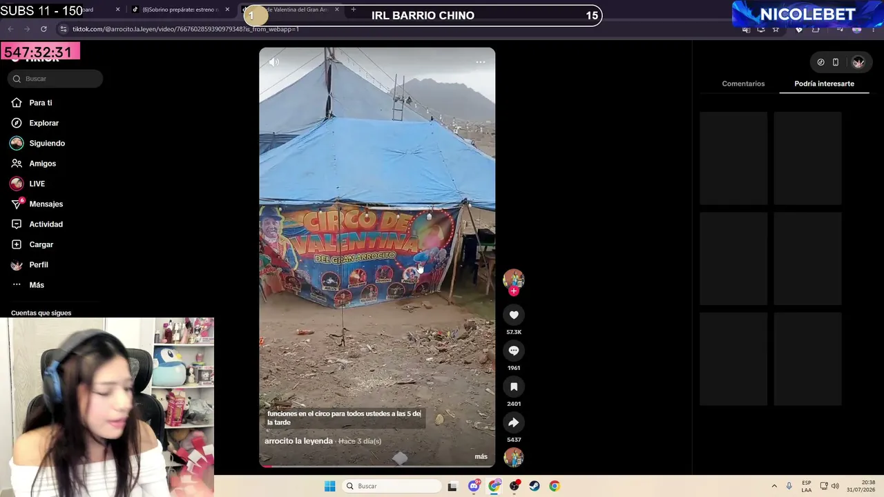Click the phone app icon at top right
The image size is (884, 497).
pos(836,62)
